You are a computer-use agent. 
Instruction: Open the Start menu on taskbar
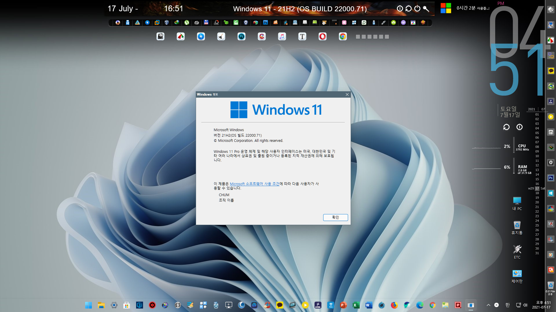88,305
